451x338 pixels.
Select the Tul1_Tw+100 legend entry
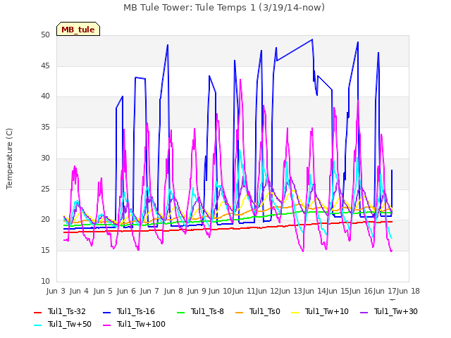point(134,324)
